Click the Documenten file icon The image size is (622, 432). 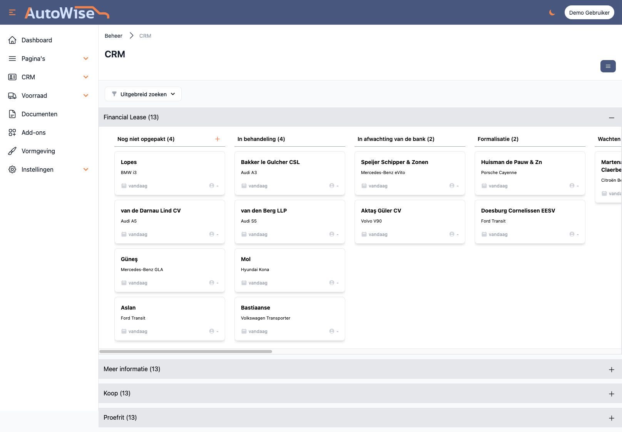point(12,114)
